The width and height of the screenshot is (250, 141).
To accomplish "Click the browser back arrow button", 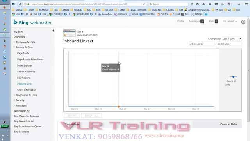I will click(20, 4).
